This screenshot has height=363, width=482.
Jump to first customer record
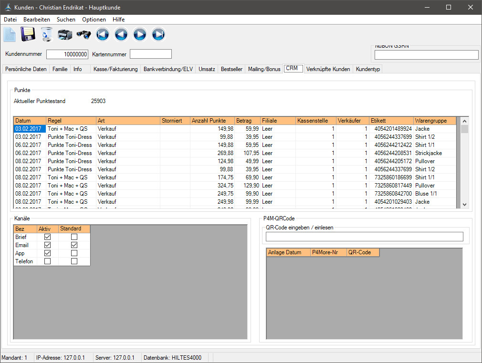(103, 34)
